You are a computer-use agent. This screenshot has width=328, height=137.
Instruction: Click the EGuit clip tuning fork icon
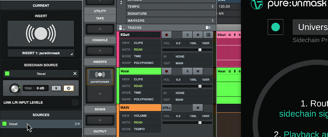tap(235, 35)
